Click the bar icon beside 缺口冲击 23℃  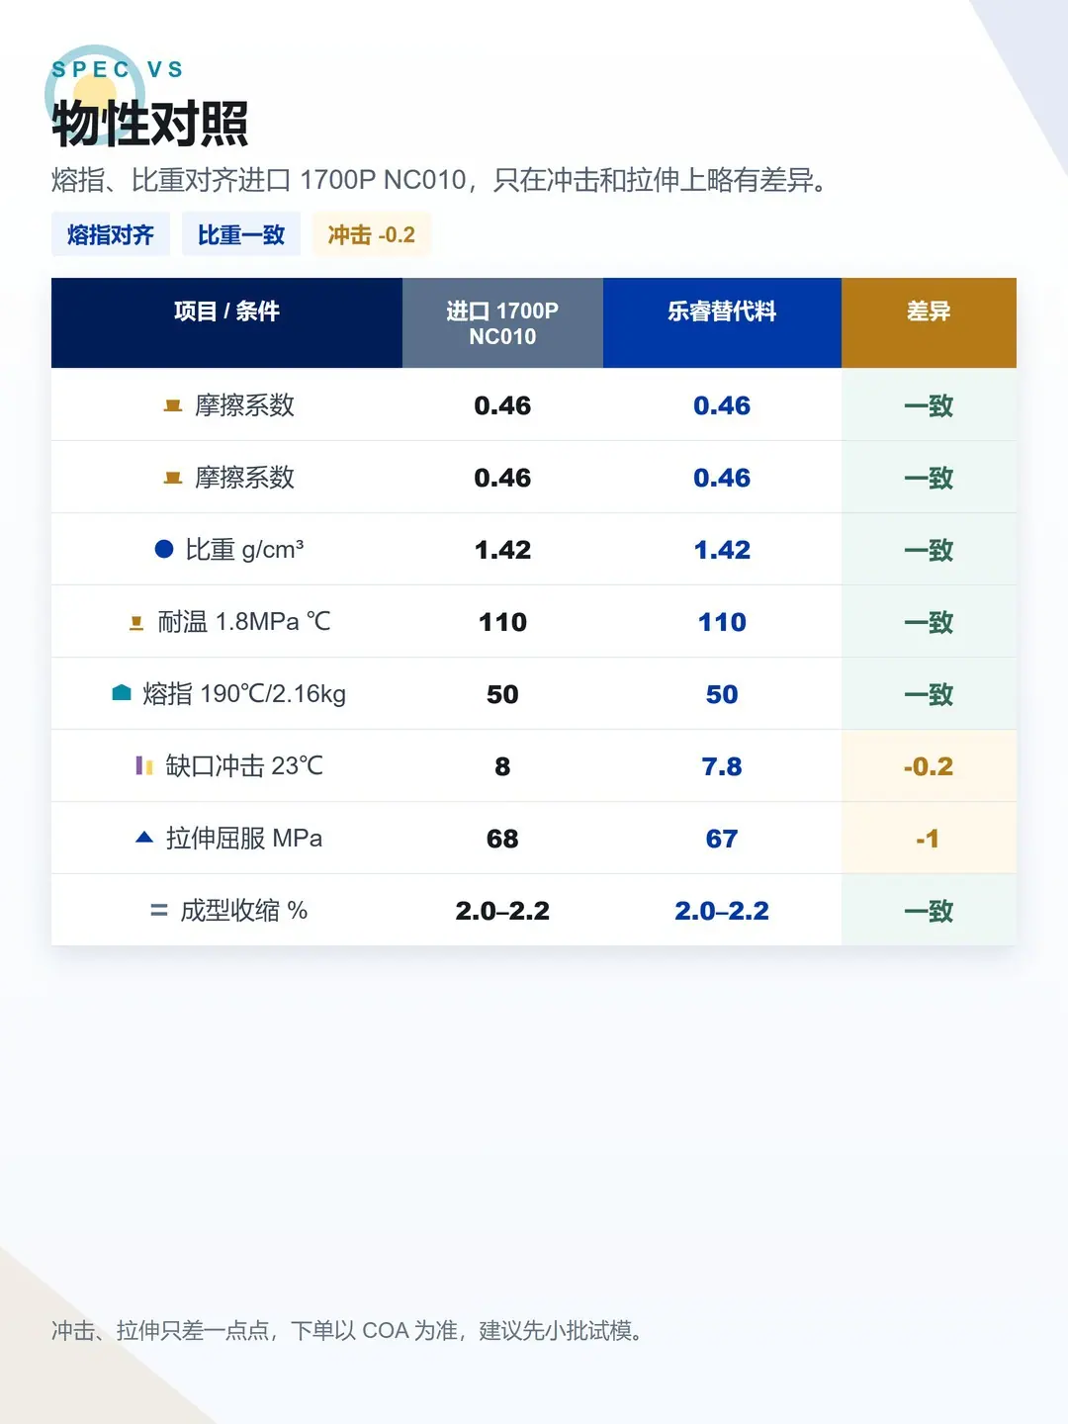click(144, 765)
